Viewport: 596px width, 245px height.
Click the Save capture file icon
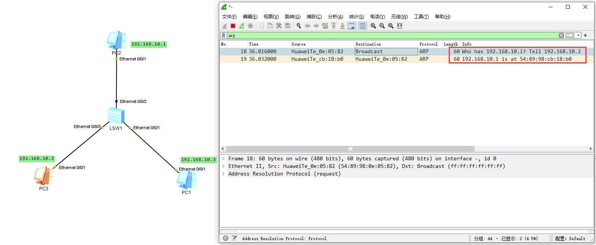(x=270, y=26)
